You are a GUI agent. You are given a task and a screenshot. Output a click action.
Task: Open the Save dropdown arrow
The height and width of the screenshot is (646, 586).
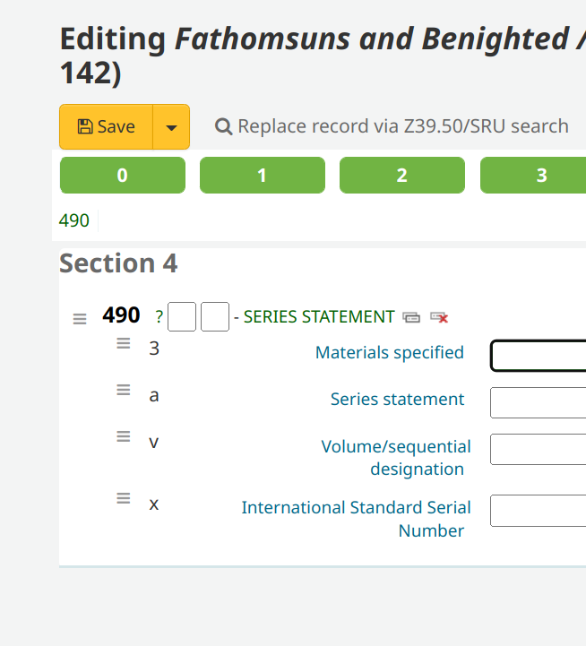(x=171, y=127)
